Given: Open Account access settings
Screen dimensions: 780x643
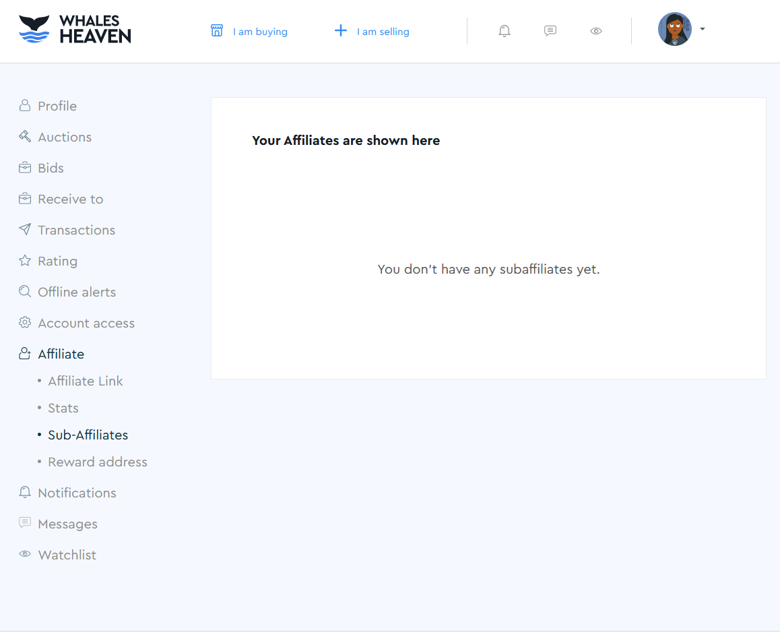Looking at the screenshot, I should point(87,323).
